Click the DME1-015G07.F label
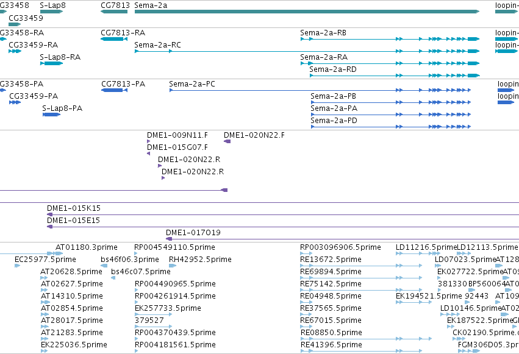 (x=177, y=147)
